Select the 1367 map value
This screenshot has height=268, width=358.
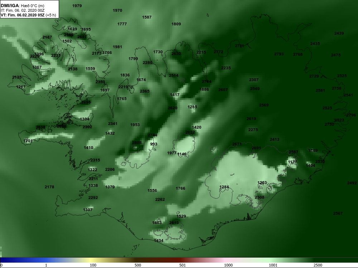click(x=37, y=67)
